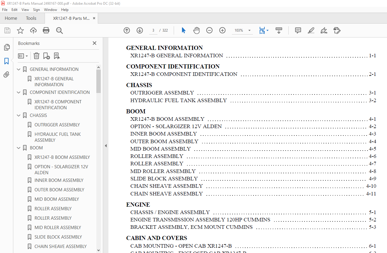The width and height of the screenshot is (387, 253).
Task: Click the Save file icon
Action: click(x=7, y=30)
